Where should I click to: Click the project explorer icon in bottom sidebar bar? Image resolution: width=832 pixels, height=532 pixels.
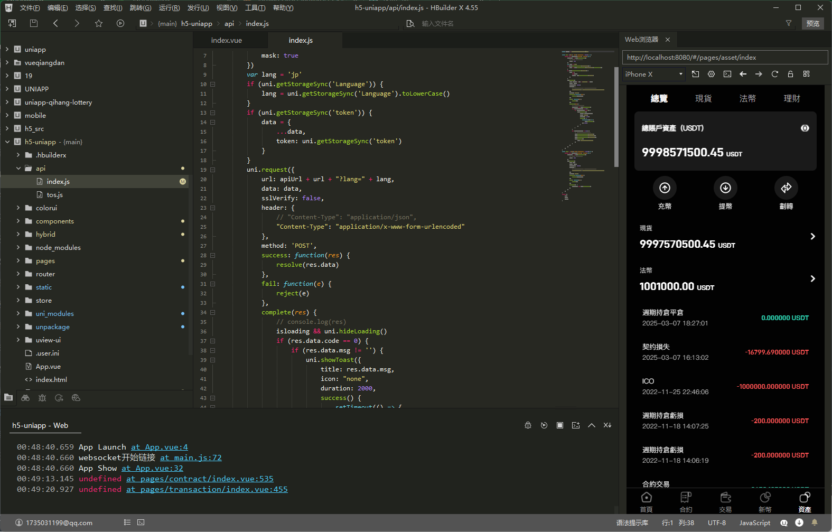point(8,397)
